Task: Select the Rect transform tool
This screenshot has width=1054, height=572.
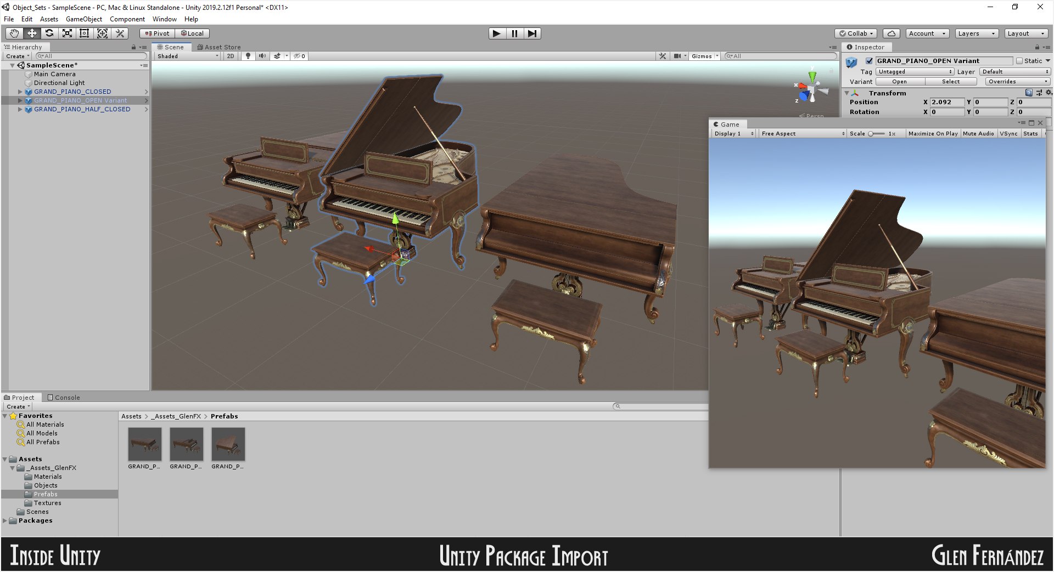Action: pos(85,33)
